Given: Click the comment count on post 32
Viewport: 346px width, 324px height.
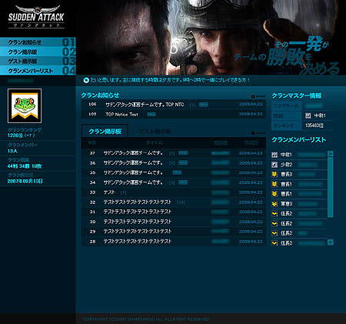Looking at the screenshot, I should tap(181, 202).
